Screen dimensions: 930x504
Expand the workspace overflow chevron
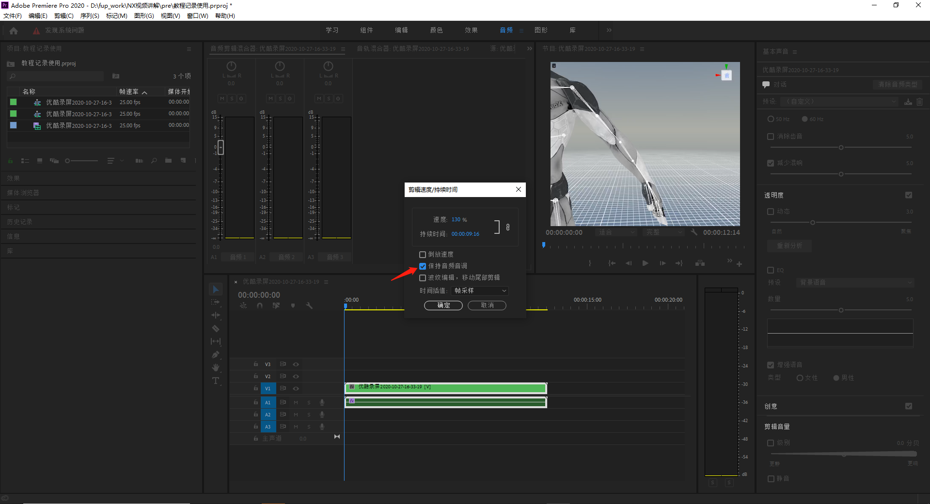click(609, 30)
